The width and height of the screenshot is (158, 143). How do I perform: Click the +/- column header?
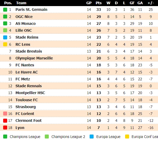pos(151,3)
